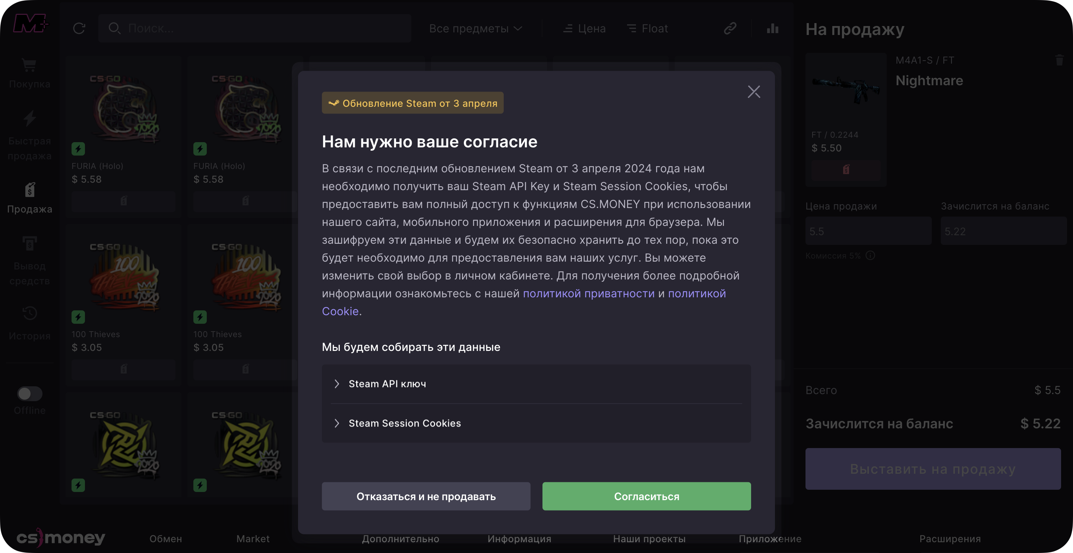
Task: Sort items by Цена
Action: (x=585, y=28)
